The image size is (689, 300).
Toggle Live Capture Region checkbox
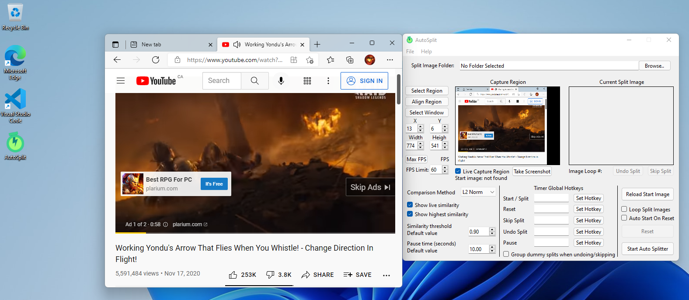tap(458, 171)
